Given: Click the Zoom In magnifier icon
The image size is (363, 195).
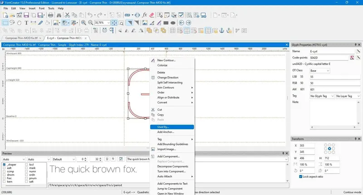Looking at the screenshot, I should pyautogui.click(x=83, y=23).
